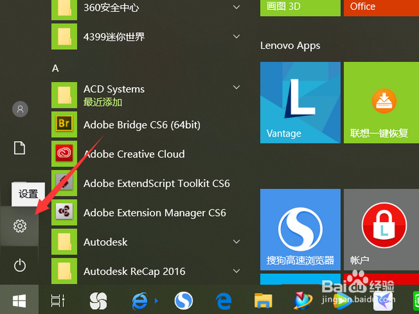The width and height of the screenshot is (419, 314).
Task: Open the Lenovo Vantage tile
Action: [300, 103]
